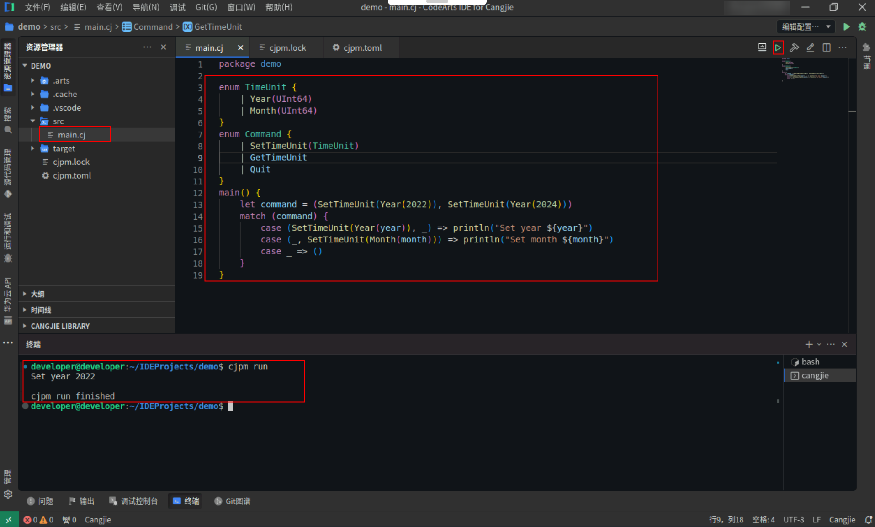This screenshot has width=875, height=527.
Task: Click the notification bell in status bar
Action: [868, 520]
